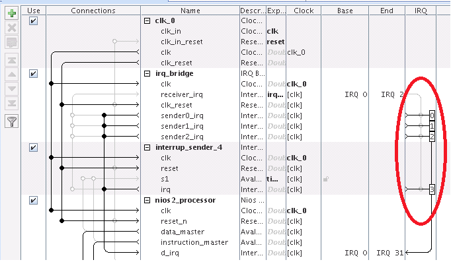Click the Name column header
This screenshot has width=451, height=262.
[190, 11]
